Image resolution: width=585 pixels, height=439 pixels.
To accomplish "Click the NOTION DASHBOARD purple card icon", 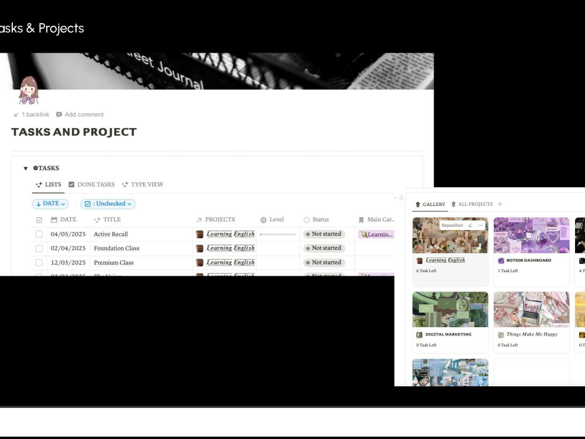I will [x=501, y=260].
